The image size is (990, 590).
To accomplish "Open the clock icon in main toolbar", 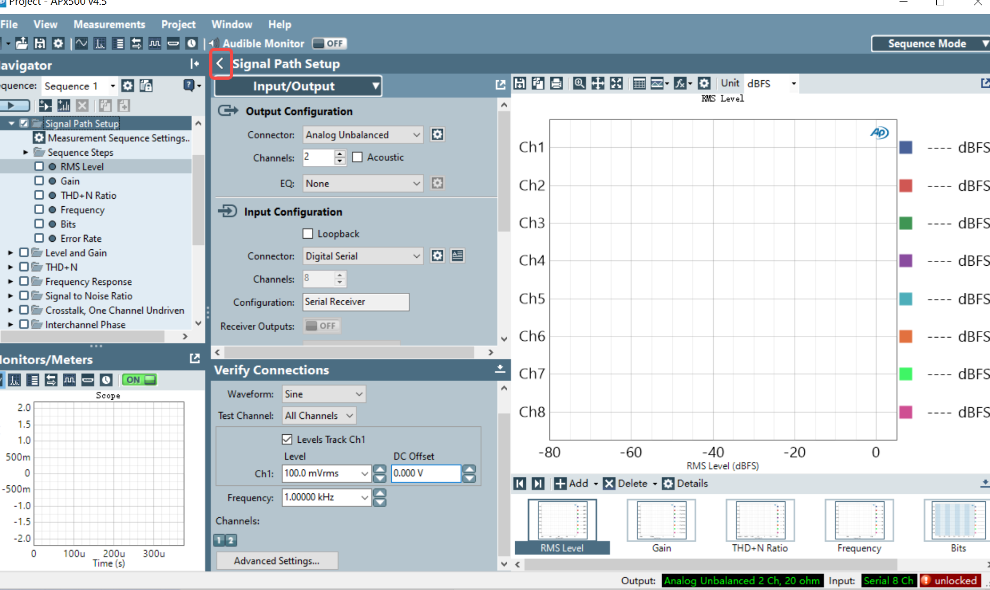I will [x=192, y=44].
